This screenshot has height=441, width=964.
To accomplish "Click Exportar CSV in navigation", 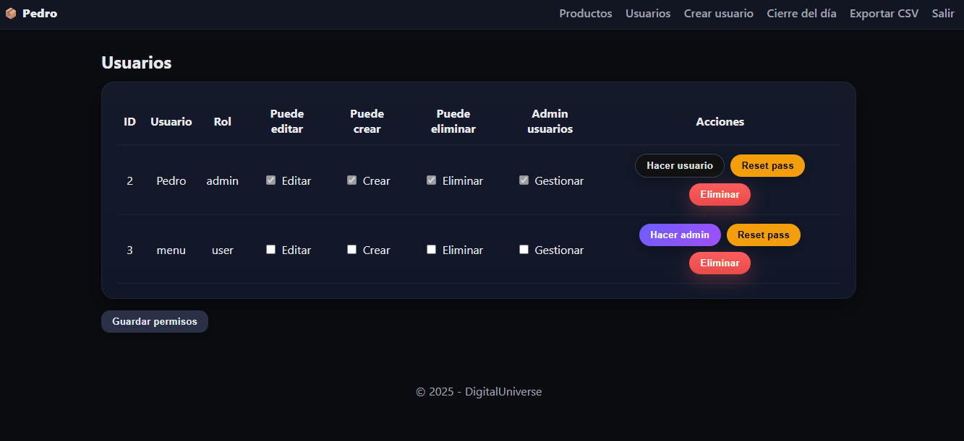I will click(x=884, y=13).
